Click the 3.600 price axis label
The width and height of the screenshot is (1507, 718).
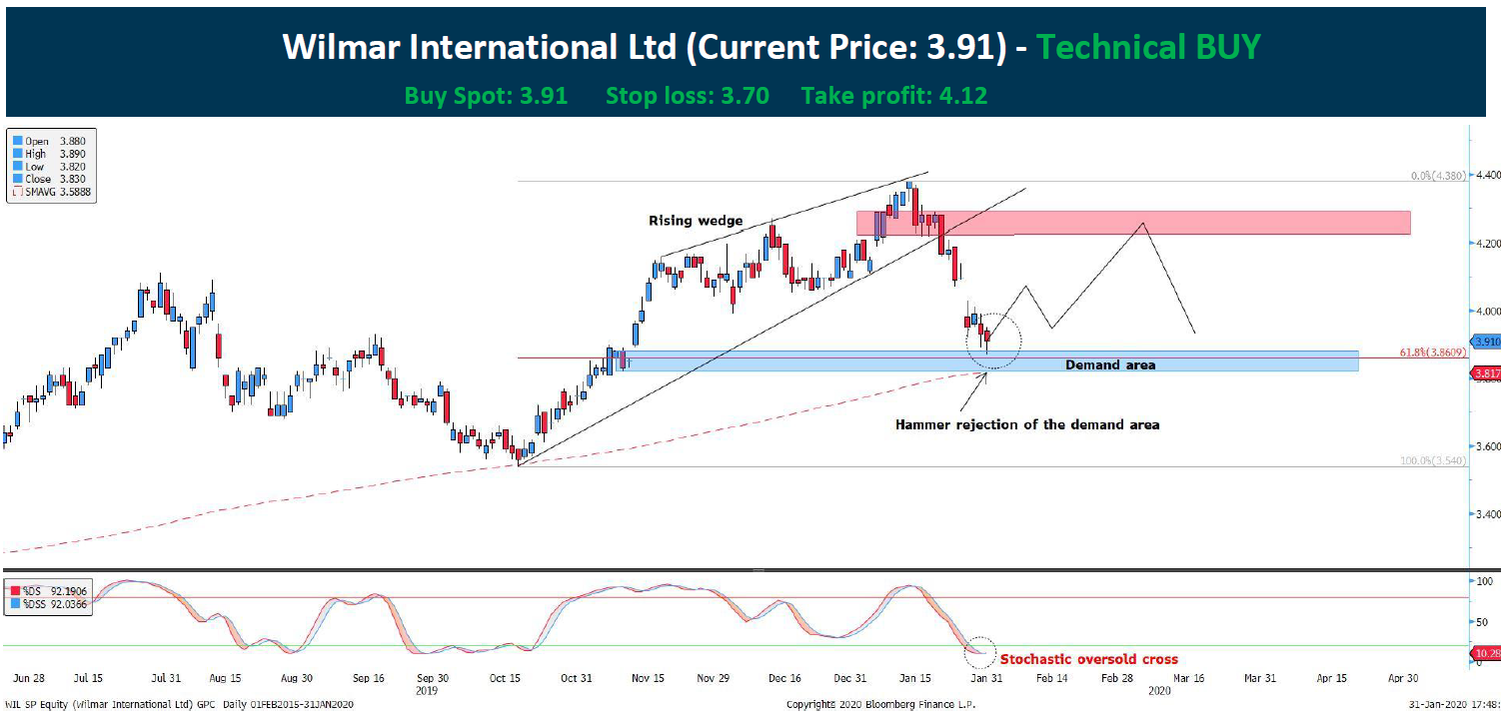[x=1488, y=446]
